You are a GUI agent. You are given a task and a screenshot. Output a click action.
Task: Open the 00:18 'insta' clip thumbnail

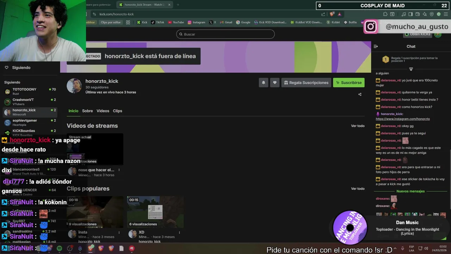pyautogui.click(x=95, y=212)
